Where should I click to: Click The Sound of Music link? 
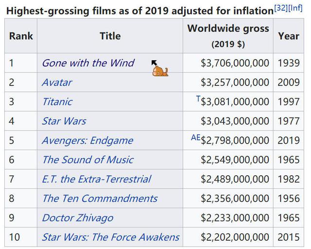[87, 160]
